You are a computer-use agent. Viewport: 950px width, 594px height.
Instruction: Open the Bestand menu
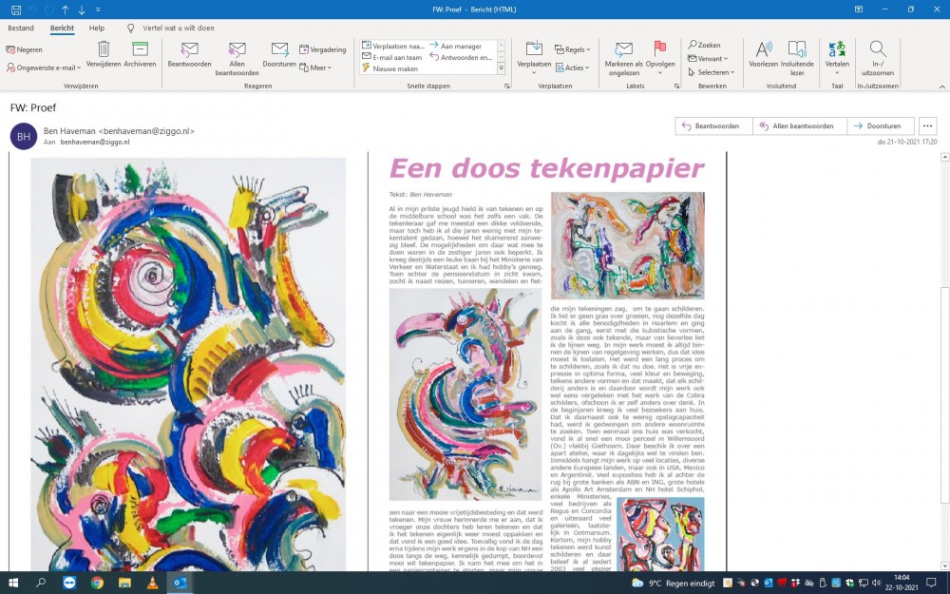21,28
